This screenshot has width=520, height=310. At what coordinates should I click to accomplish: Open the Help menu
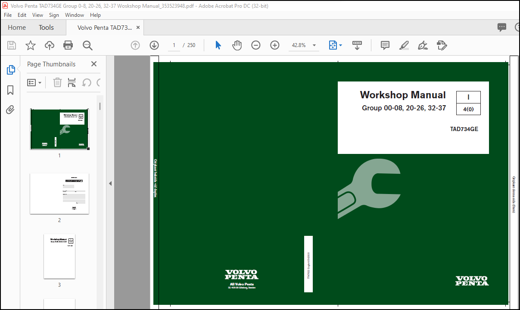click(x=95, y=15)
